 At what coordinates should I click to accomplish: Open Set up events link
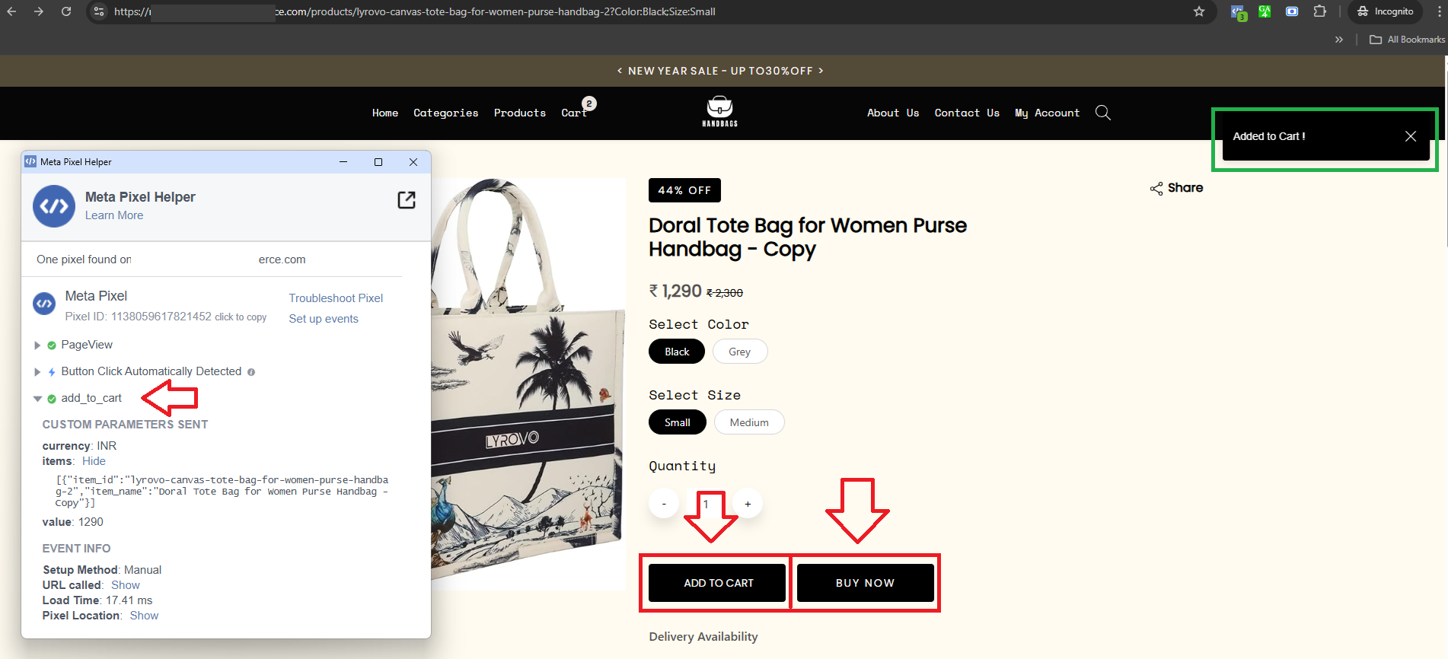[324, 319]
